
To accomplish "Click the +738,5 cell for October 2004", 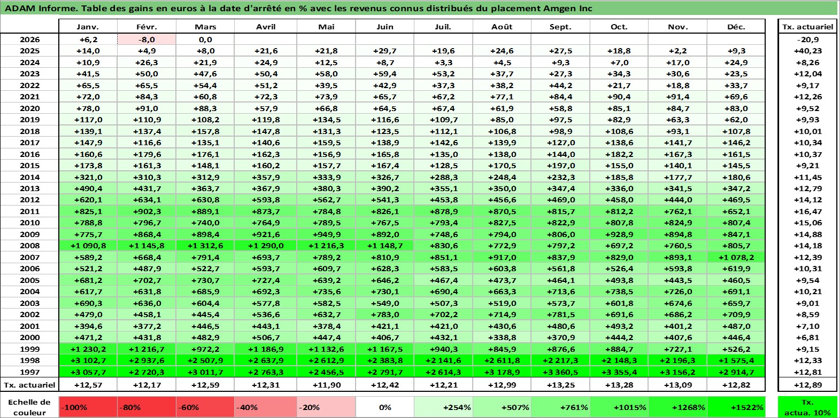I will point(619,291).
